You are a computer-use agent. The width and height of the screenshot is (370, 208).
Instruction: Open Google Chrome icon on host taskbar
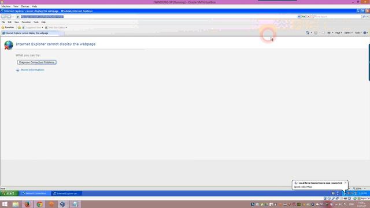[39, 204]
